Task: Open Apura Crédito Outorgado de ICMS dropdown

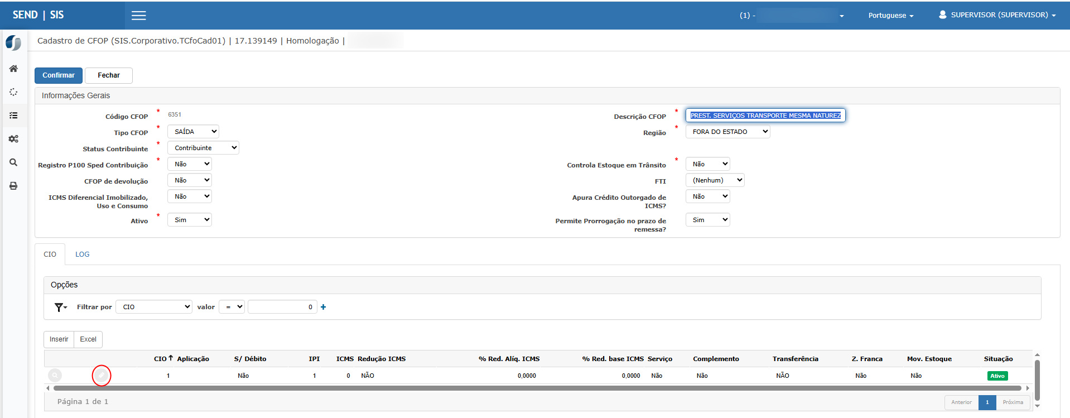Action: tap(708, 196)
